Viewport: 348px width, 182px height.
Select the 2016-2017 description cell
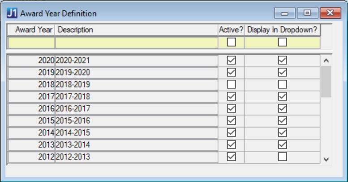tap(136, 108)
